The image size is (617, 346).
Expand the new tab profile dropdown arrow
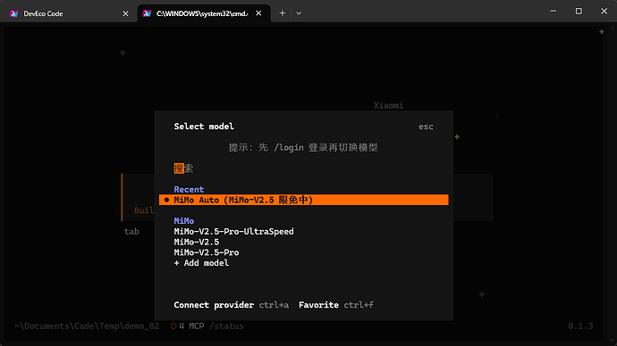299,13
